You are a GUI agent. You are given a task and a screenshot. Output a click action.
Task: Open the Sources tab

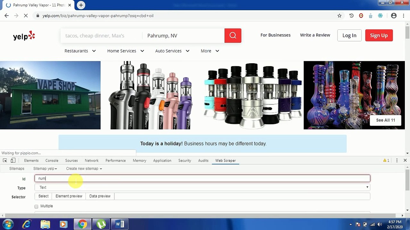71,160
